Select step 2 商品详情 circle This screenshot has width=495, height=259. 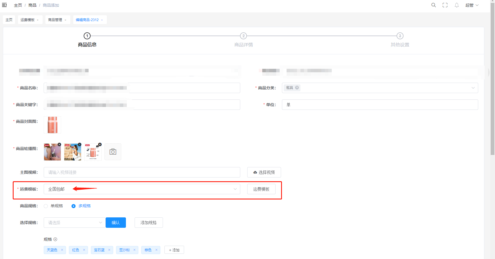coord(243,36)
